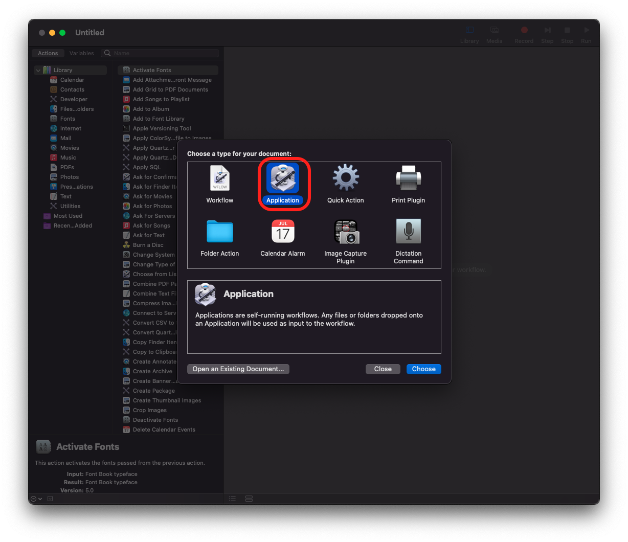Toggle the description panel checkbox icon

tap(50, 499)
